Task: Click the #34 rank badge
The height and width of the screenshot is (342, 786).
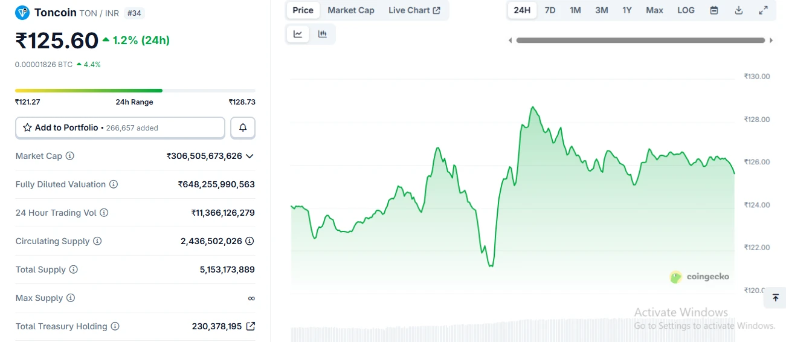Action: 134,13
